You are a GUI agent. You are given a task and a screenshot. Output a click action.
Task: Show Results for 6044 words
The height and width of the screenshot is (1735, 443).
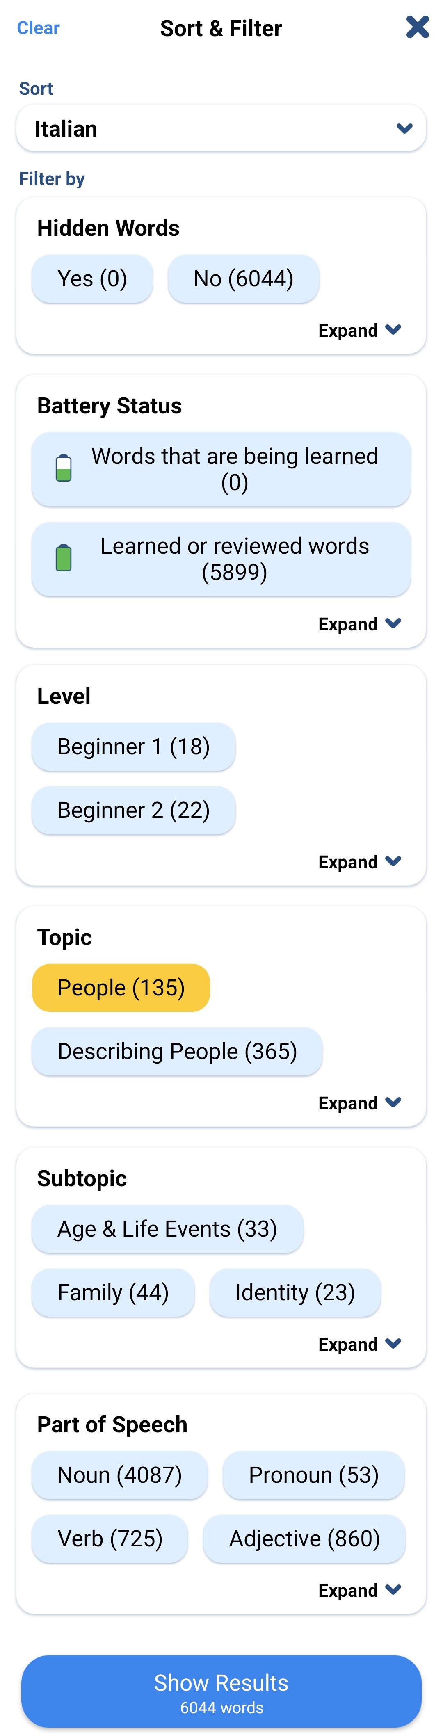[x=221, y=1691]
